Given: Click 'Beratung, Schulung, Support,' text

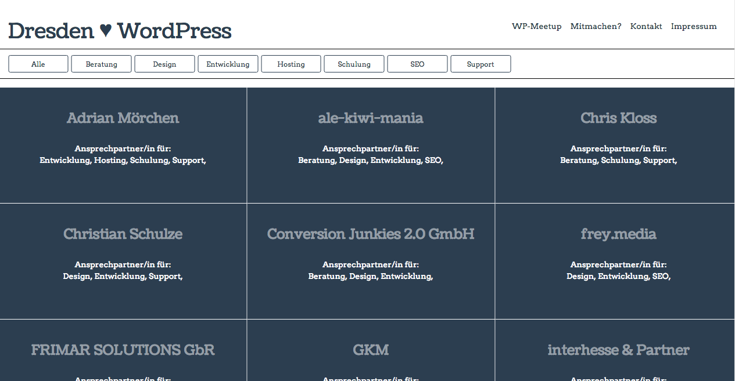Looking at the screenshot, I should 618,160.
